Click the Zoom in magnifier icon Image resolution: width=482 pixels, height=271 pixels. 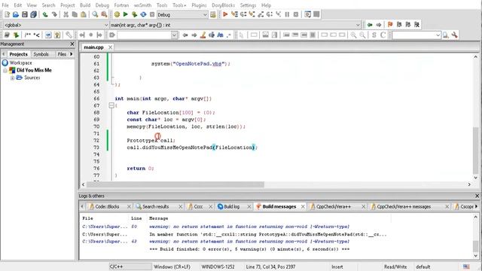tap(354, 35)
